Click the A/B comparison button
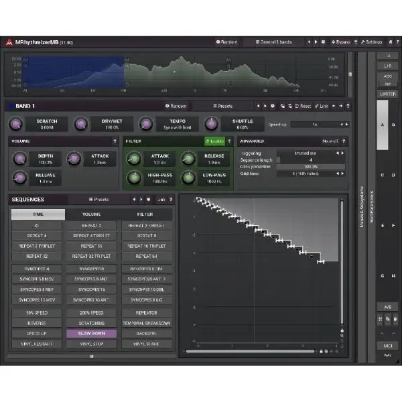 387,306
